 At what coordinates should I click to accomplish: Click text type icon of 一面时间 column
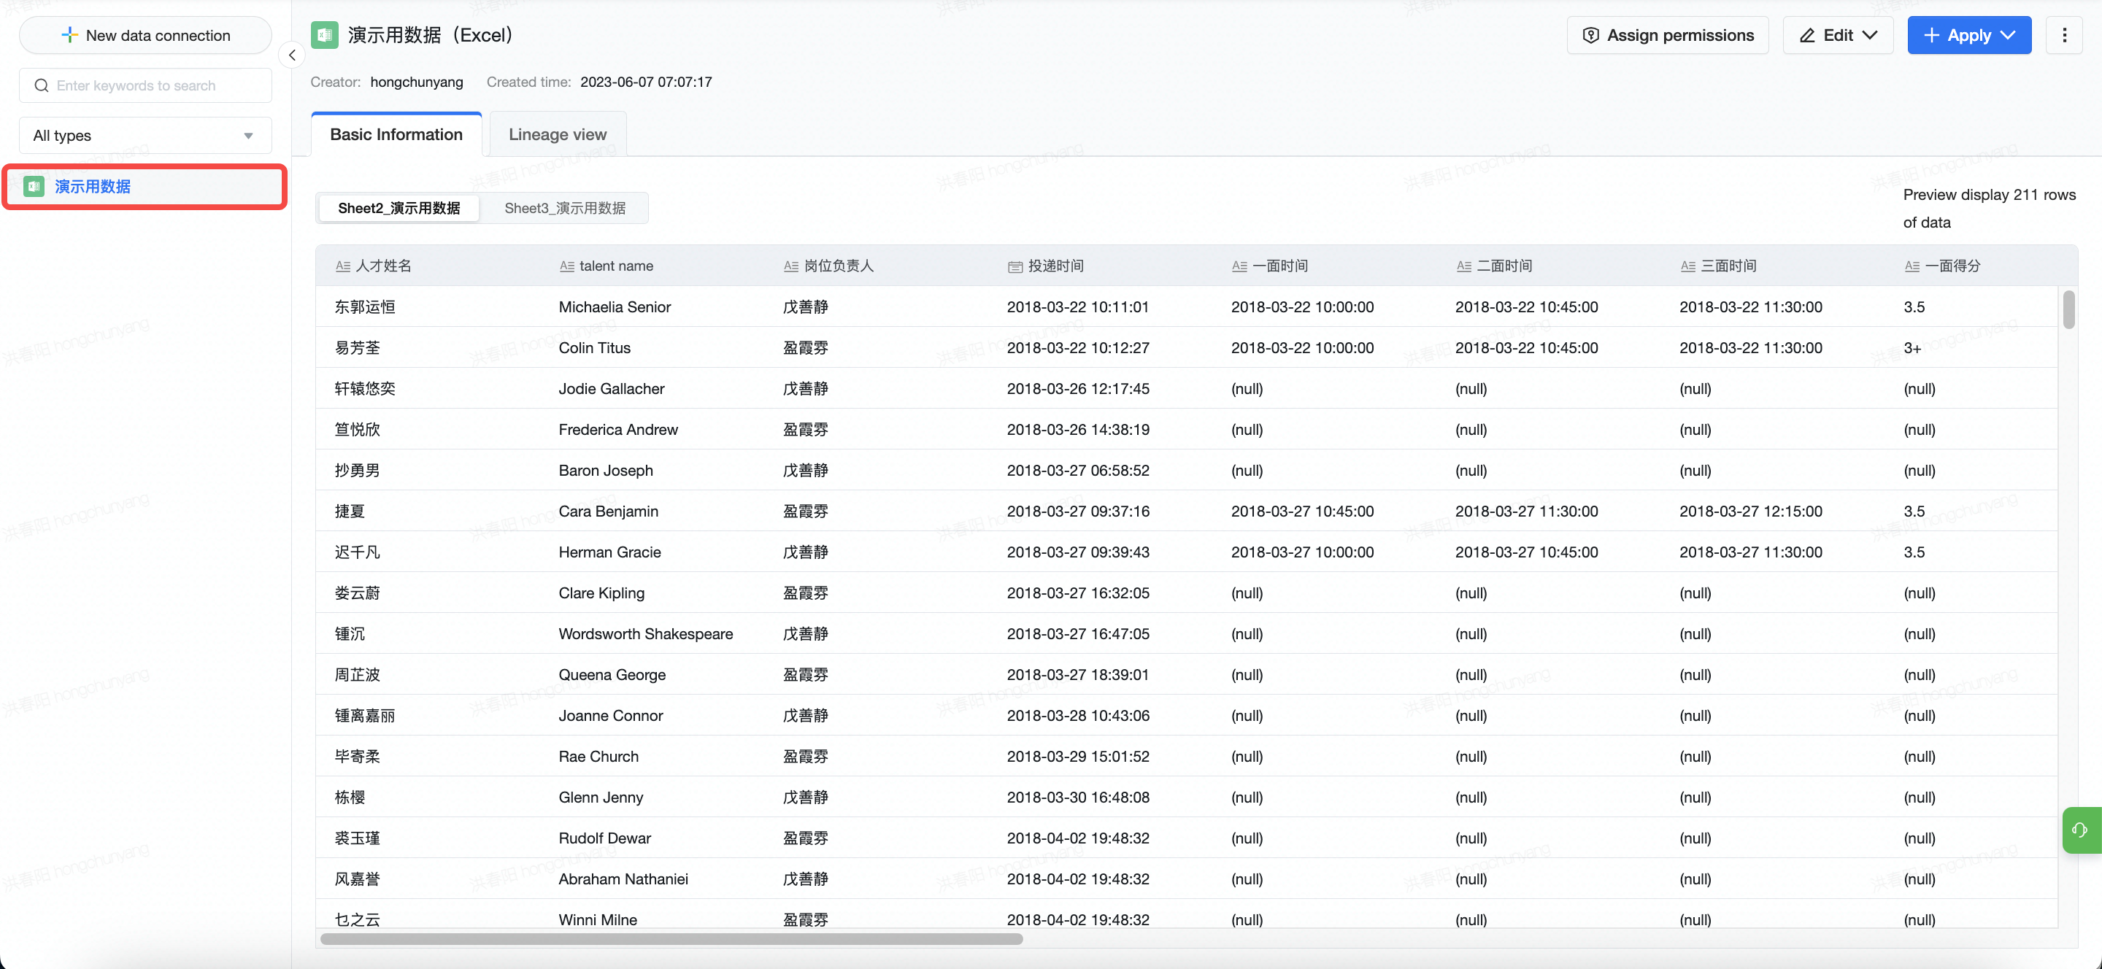pyautogui.click(x=1239, y=266)
